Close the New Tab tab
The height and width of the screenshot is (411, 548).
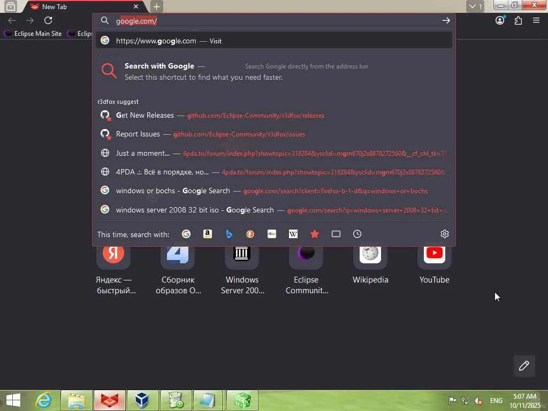tap(136, 6)
